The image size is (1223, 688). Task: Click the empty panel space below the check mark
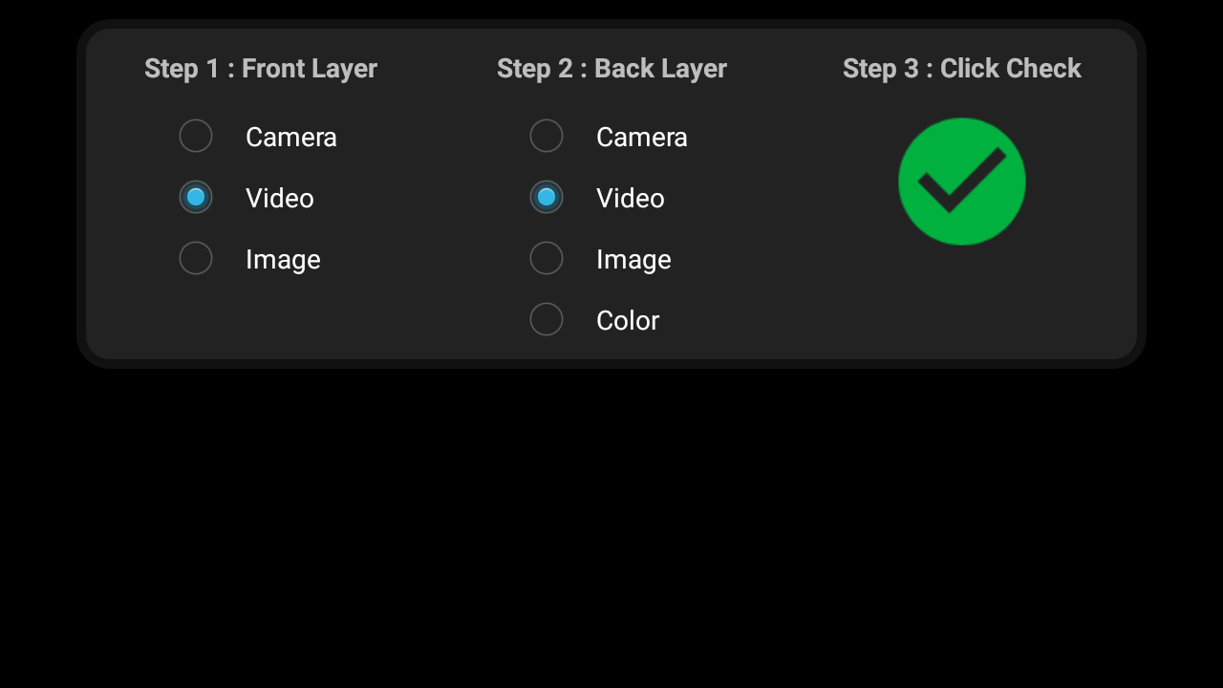click(x=961, y=306)
